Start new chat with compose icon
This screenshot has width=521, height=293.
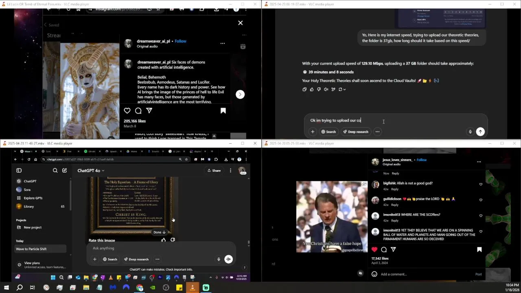pyautogui.click(x=64, y=171)
